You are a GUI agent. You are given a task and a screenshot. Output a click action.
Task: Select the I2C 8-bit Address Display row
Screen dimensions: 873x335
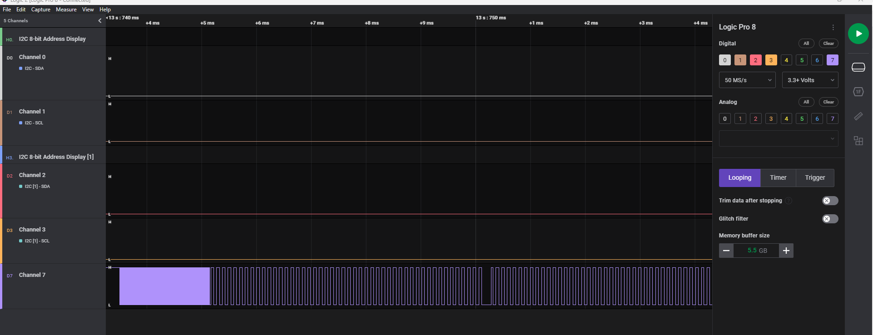pos(53,36)
